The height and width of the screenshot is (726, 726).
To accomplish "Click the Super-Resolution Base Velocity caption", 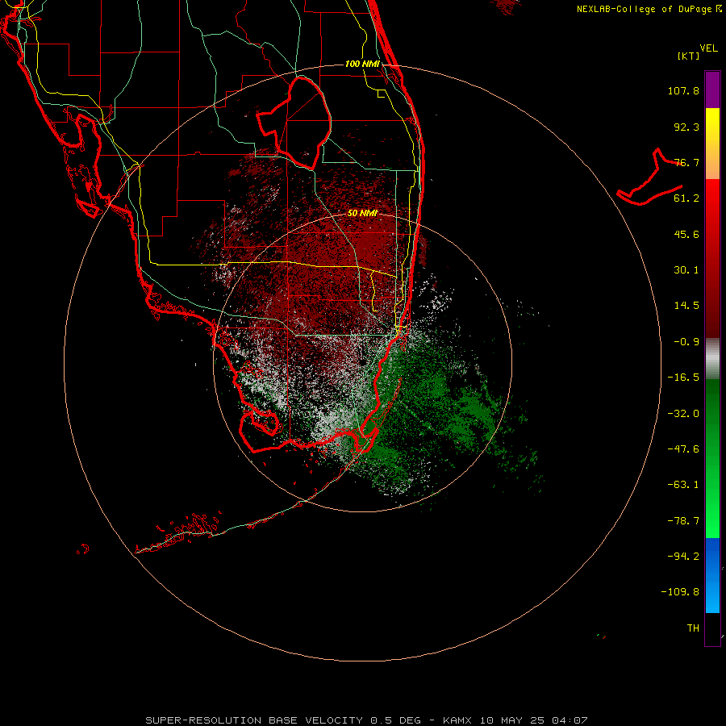I will coord(367,720).
